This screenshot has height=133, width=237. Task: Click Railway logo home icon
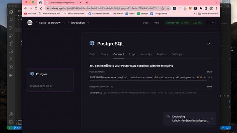coord(30,23)
